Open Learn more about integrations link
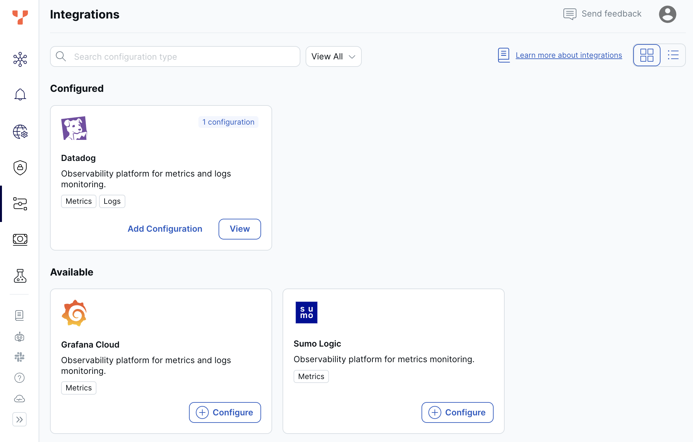 click(569, 55)
